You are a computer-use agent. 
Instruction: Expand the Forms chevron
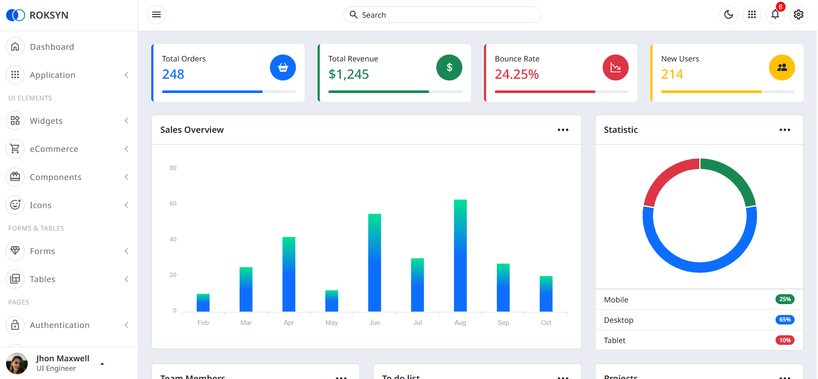[x=127, y=251]
